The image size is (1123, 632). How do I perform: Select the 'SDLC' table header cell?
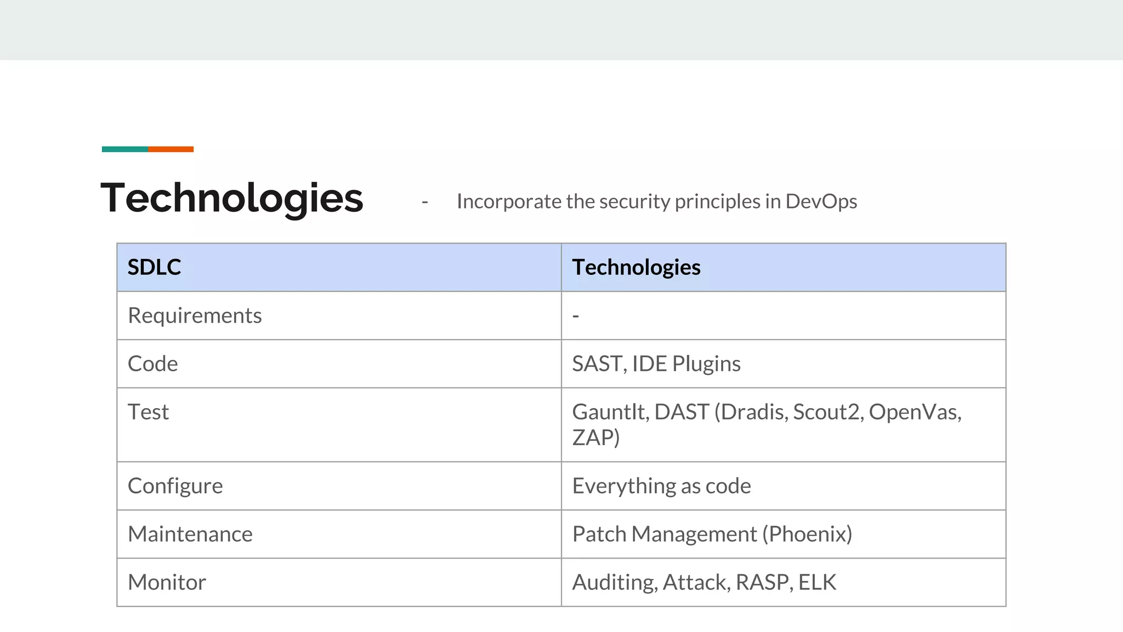(x=339, y=267)
